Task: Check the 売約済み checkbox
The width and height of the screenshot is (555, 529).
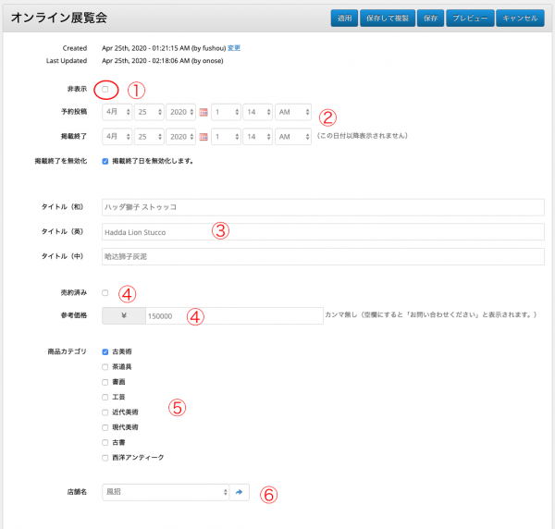Action: 105,292
